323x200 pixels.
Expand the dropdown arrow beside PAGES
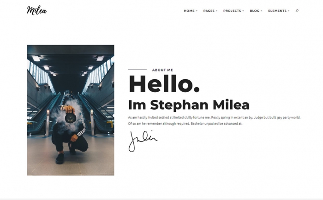point(216,11)
